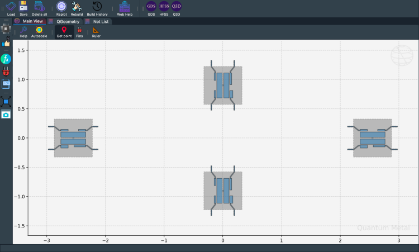Switch to the Main View tab
Screen dimensions: 419x252
(30, 21)
